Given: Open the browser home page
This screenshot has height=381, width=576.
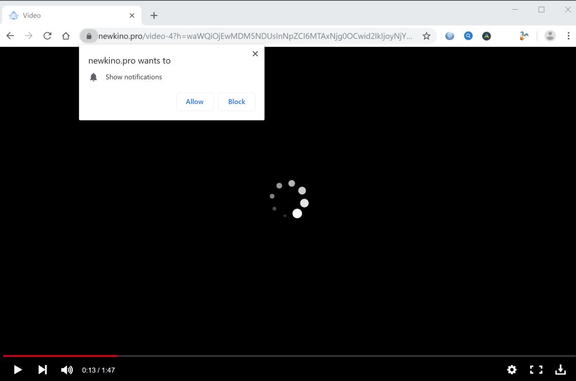Looking at the screenshot, I should pos(66,36).
